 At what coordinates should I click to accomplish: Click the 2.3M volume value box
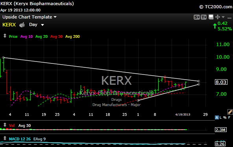click(221, 130)
